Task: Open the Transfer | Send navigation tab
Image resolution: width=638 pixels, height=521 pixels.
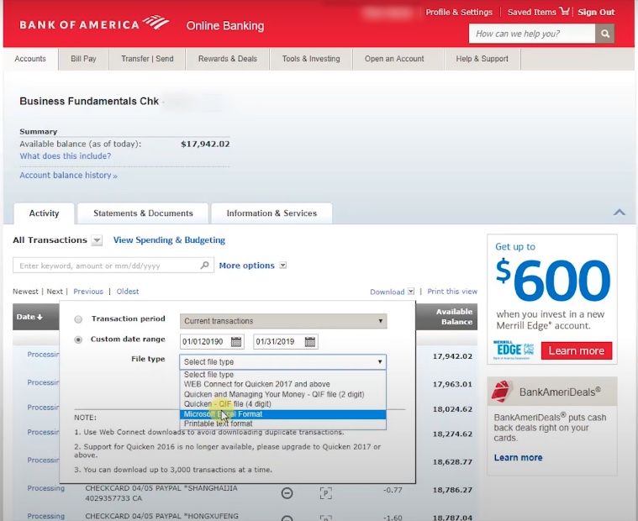Action: [x=147, y=59]
